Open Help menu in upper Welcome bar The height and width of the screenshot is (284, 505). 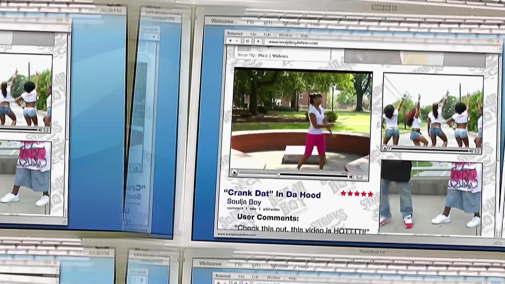[315, 24]
